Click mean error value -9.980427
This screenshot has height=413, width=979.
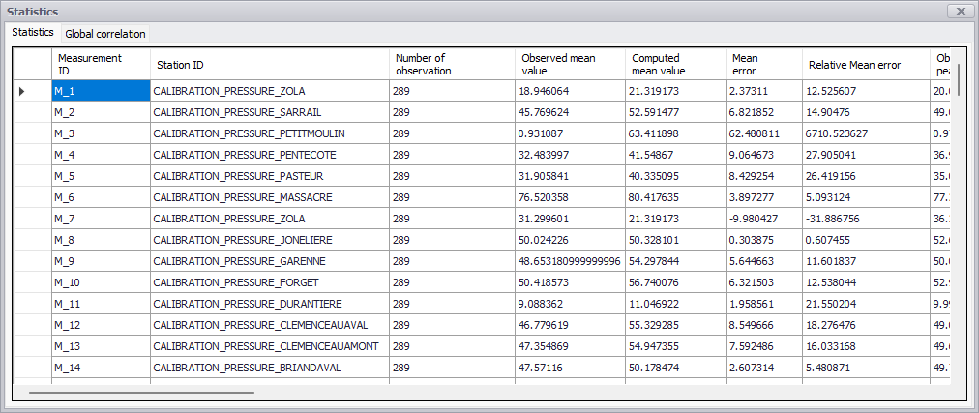tap(764, 219)
